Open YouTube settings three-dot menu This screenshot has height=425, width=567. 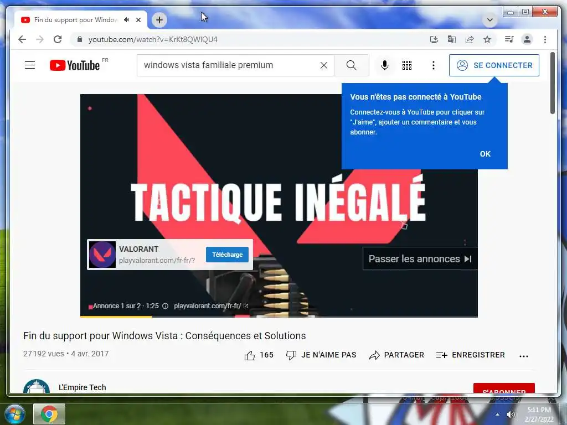click(x=433, y=65)
